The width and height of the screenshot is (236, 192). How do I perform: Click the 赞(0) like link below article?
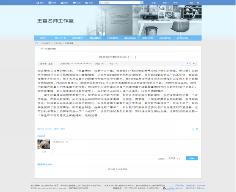click(40, 129)
